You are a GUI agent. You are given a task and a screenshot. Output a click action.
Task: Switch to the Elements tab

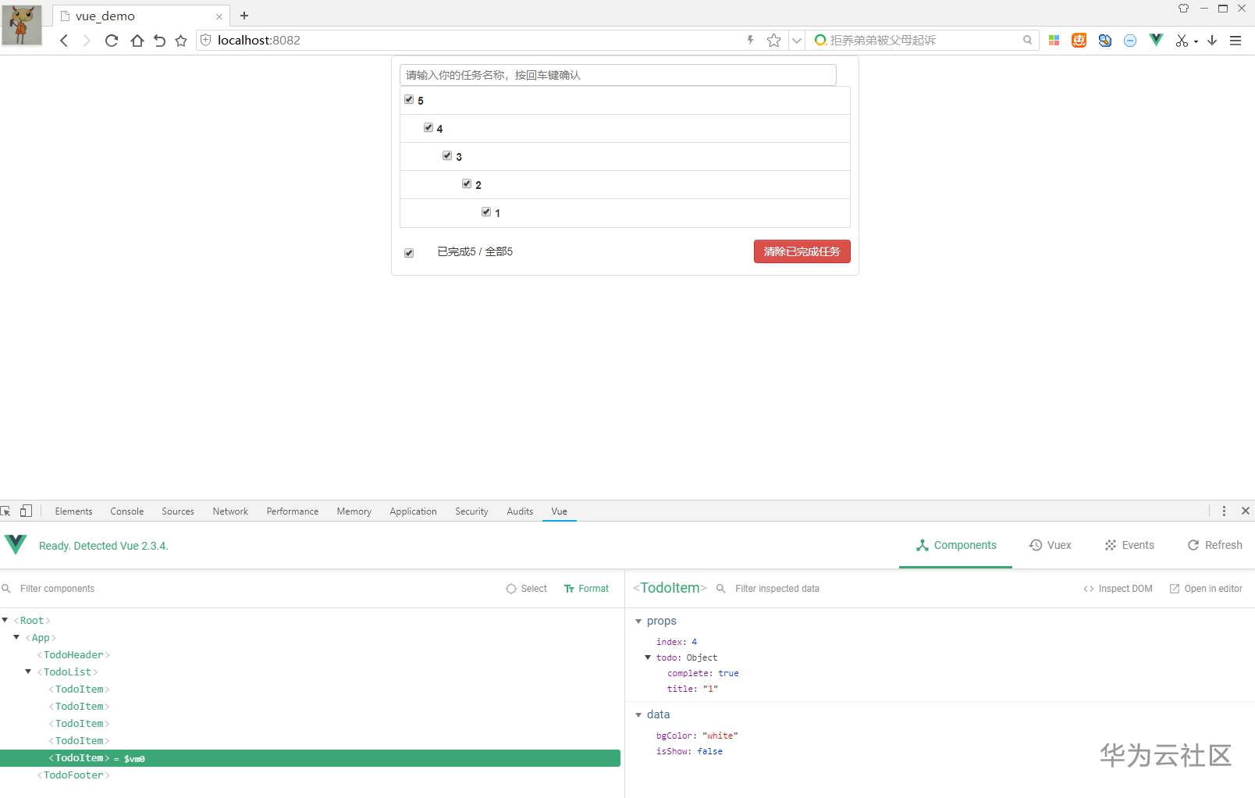(x=73, y=511)
